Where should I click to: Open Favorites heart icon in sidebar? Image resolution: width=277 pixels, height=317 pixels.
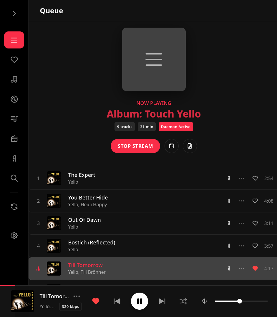pos(14,60)
